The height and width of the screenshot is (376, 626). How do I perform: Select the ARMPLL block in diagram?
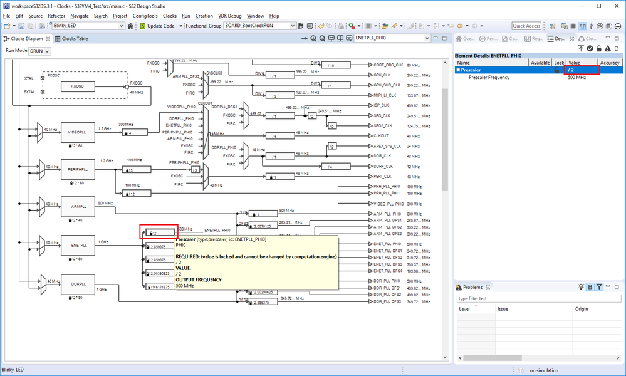[x=78, y=206]
